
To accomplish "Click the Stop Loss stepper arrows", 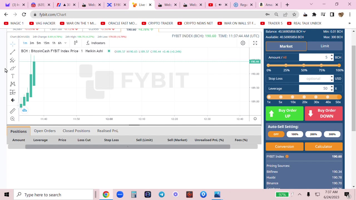I will [332, 78].
